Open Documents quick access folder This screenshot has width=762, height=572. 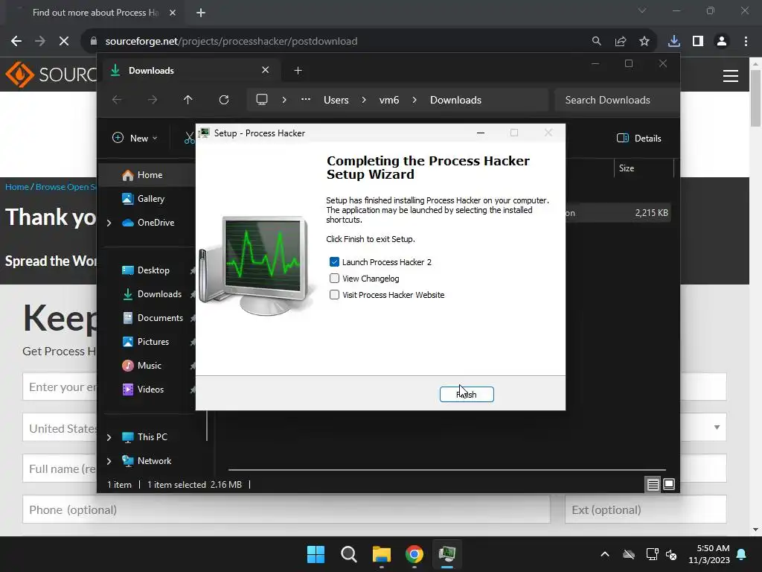[161, 317]
